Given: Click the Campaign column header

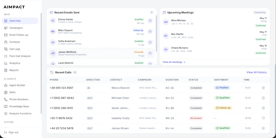Looking at the screenshot, I should pyautogui.click(x=145, y=80).
